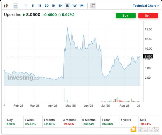
Task: Select the 1W interval
Action: pyautogui.click(x=74, y=6)
